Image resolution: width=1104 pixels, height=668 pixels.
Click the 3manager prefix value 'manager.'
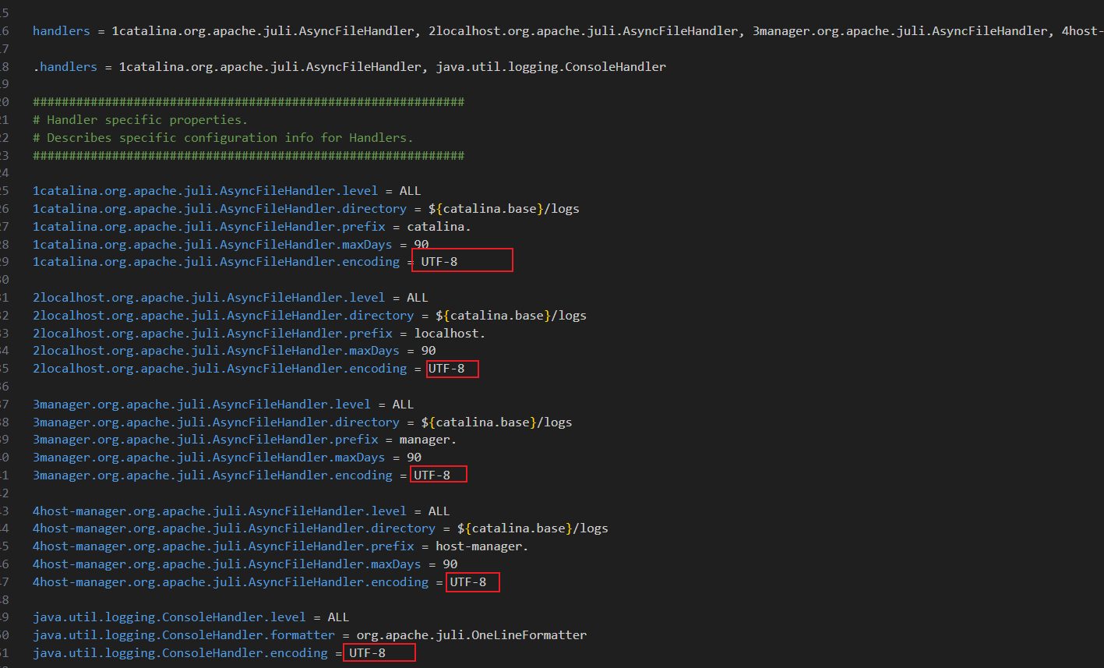[x=428, y=440]
